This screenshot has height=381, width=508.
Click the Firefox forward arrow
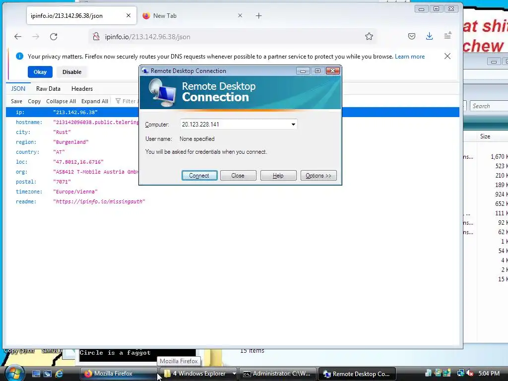[x=36, y=37]
